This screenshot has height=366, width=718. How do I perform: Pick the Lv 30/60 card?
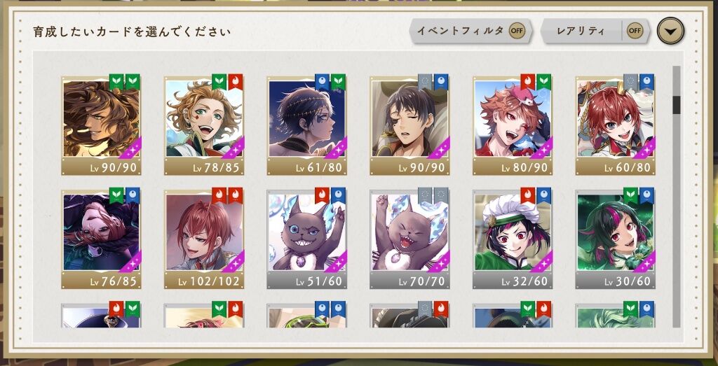616,239
